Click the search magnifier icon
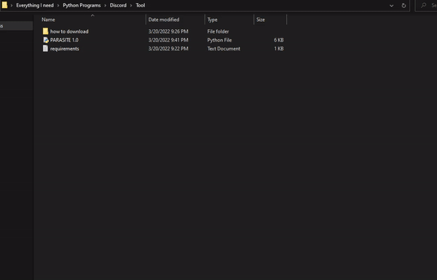437x280 pixels. (x=424, y=5)
